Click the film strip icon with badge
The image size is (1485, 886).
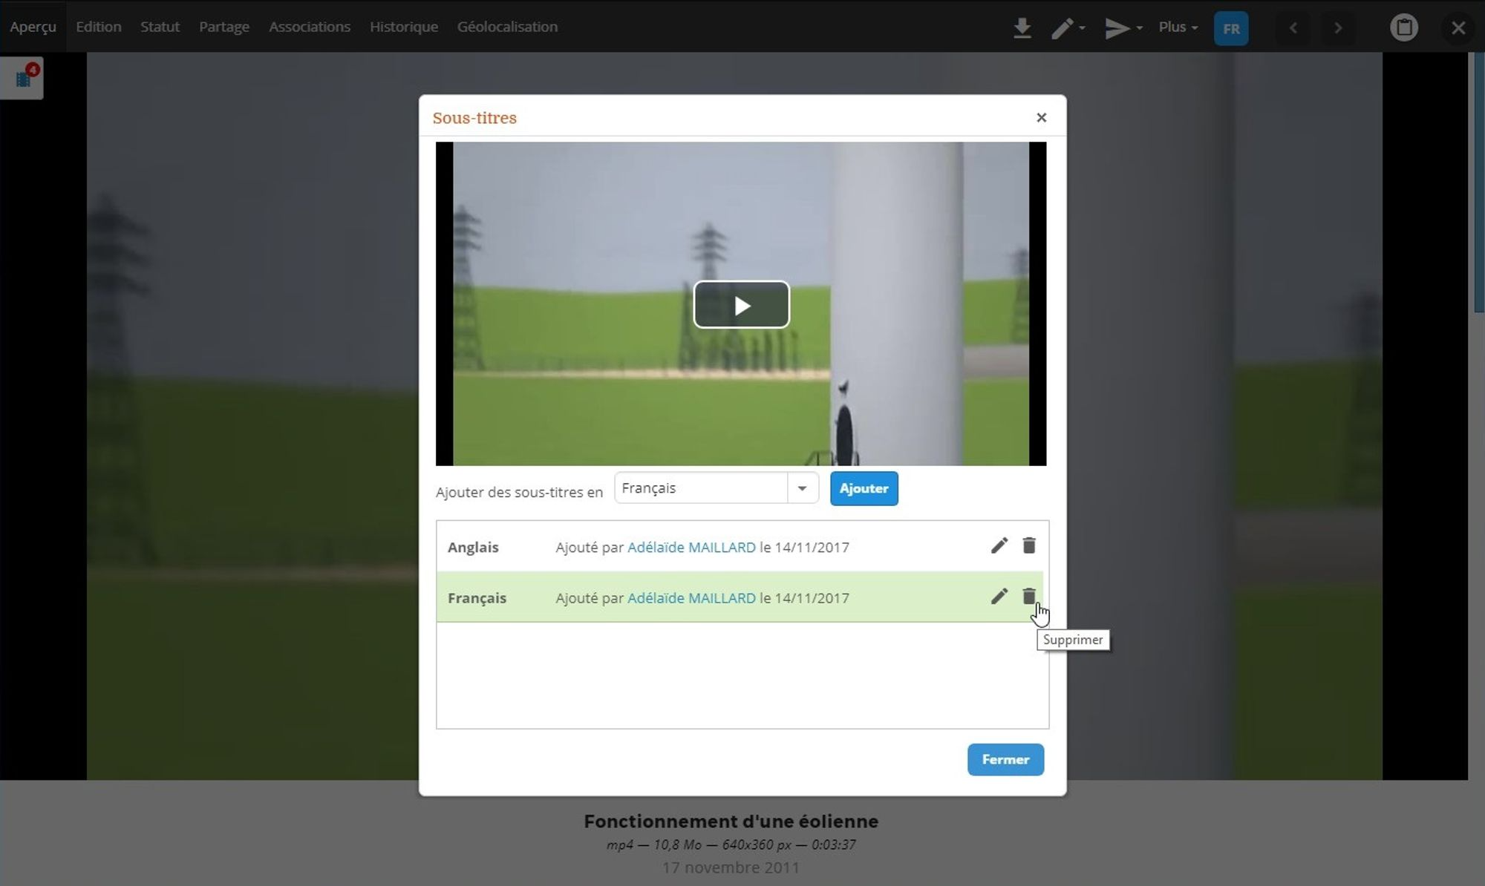click(23, 78)
